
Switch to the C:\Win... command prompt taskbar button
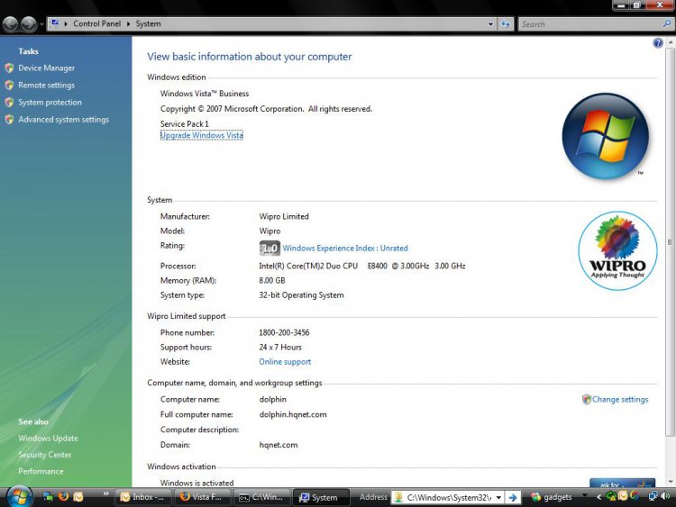click(x=261, y=497)
